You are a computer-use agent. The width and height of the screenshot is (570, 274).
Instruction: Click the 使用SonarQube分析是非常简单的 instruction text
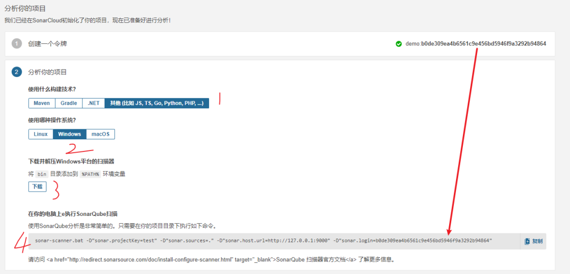pyautogui.click(x=123, y=226)
